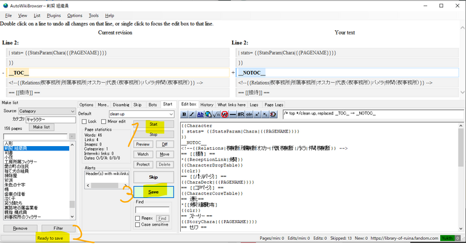
Task: Insert horizontal line toolbar icon
Action: [233, 114]
